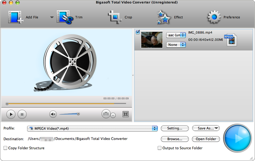The width and height of the screenshot is (255, 161).
Task: Click the panel splitter handle
Action: click(x=133, y=75)
